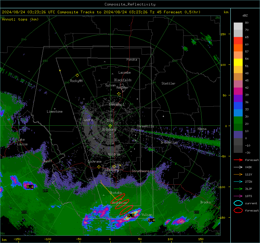Click the Limestone label
The width and height of the screenshot is (260, 243).
tap(55, 112)
